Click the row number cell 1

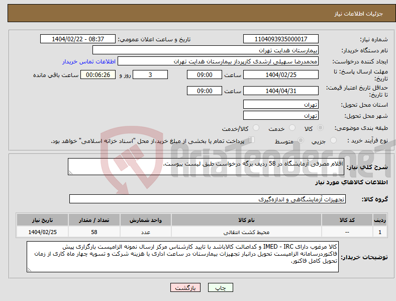pos(380,232)
